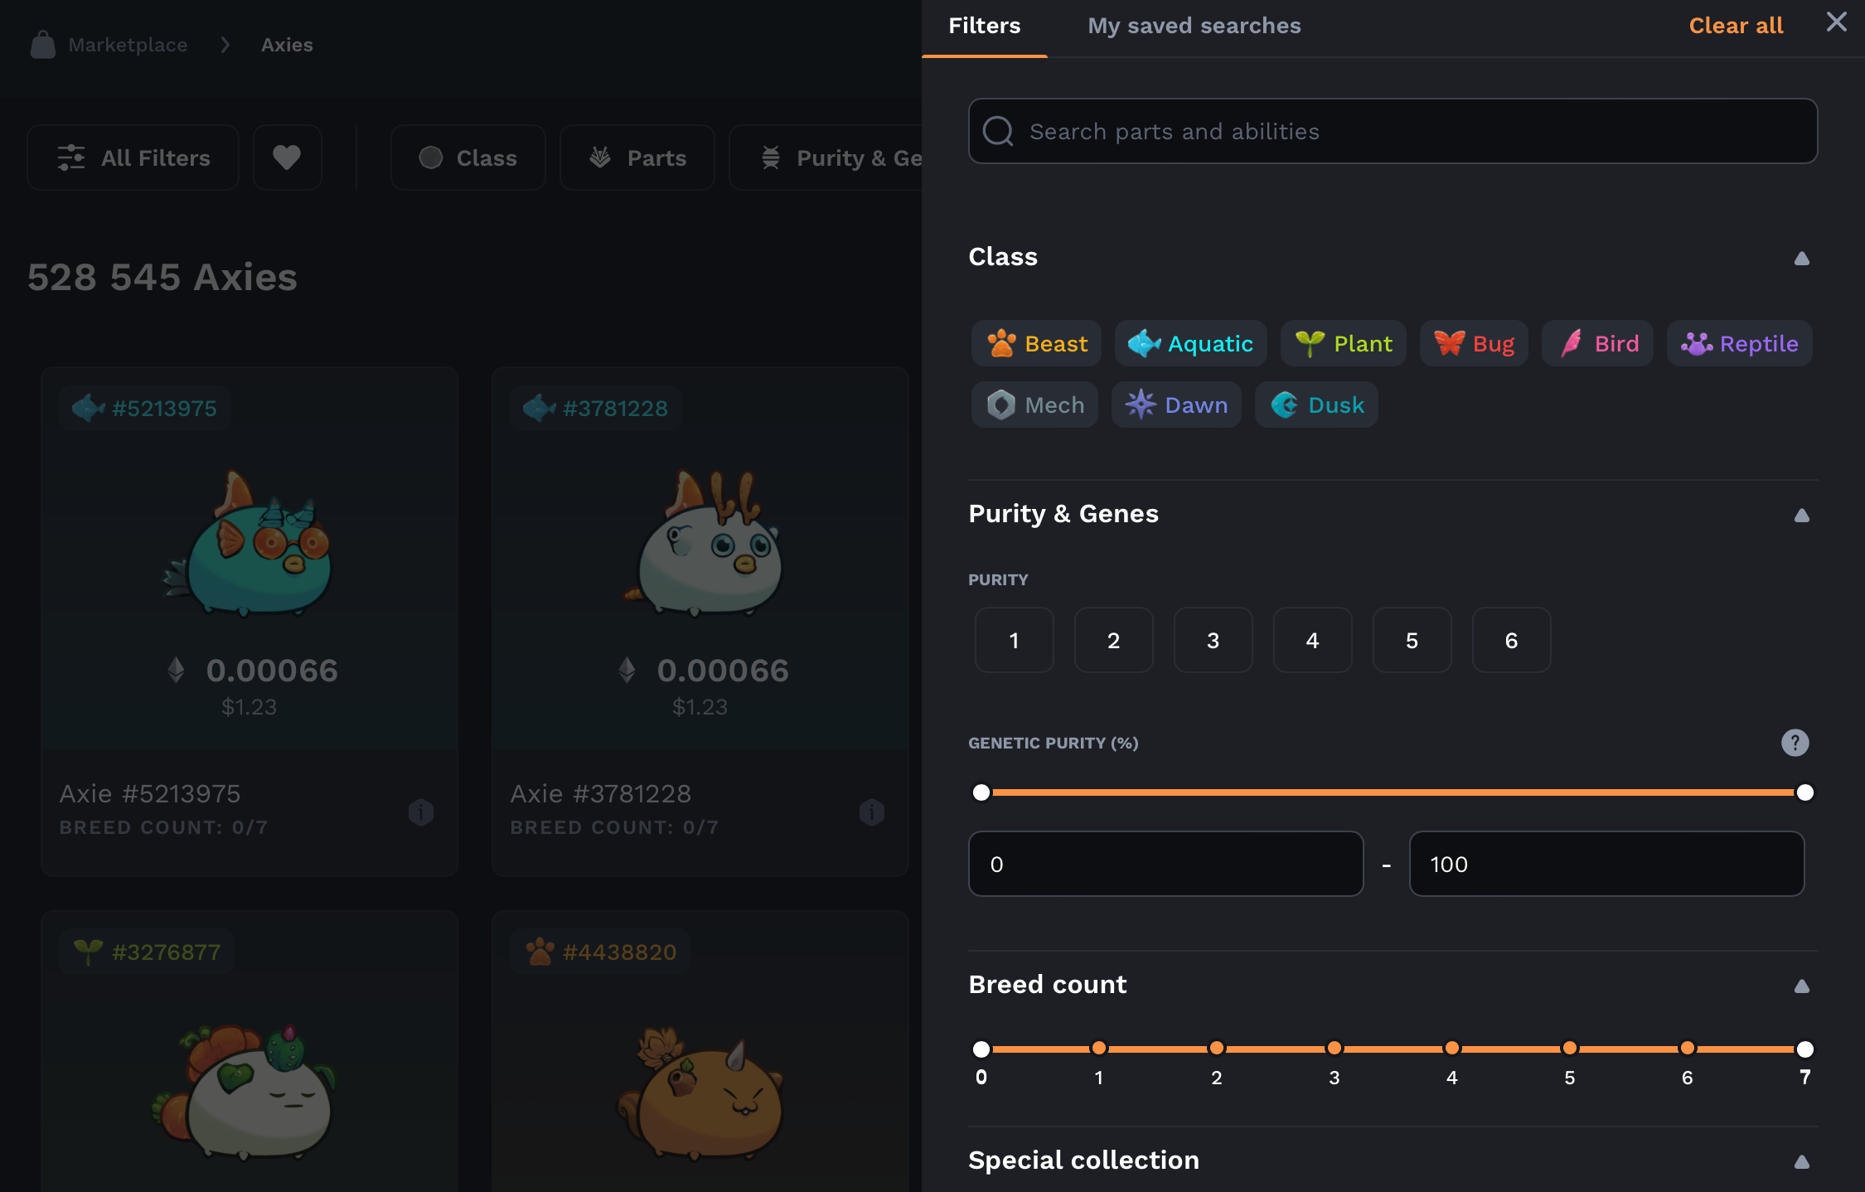The height and width of the screenshot is (1192, 1865).
Task: Choose purity level 4
Action: [x=1313, y=640]
